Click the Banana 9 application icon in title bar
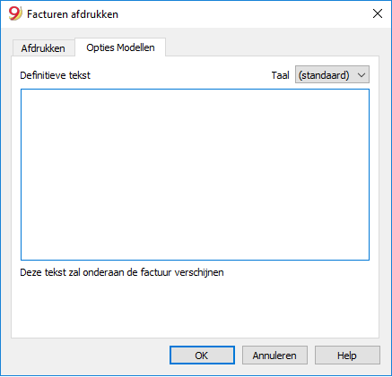 tap(15, 13)
